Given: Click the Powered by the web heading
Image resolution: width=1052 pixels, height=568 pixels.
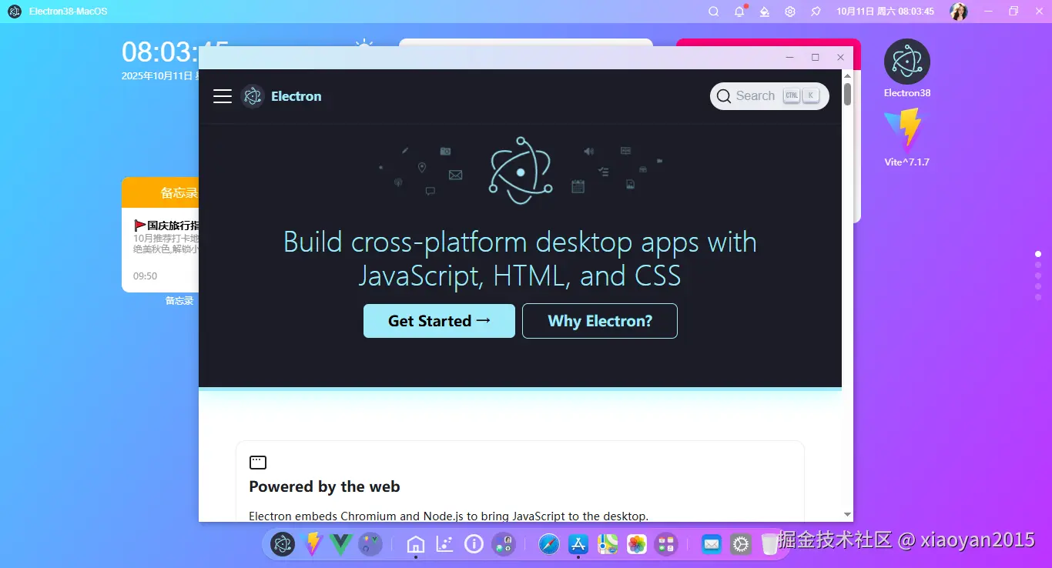Looking at the screenshot, I should pos(324,486).
